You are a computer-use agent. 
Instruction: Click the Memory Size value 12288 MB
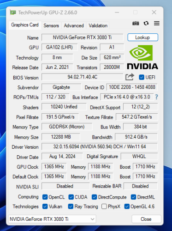click(x=61, y=137)
